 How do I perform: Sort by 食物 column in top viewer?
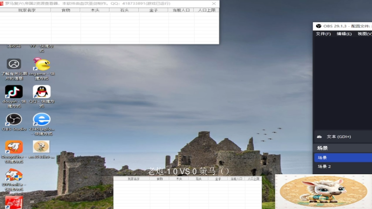(x=66, y=10)
